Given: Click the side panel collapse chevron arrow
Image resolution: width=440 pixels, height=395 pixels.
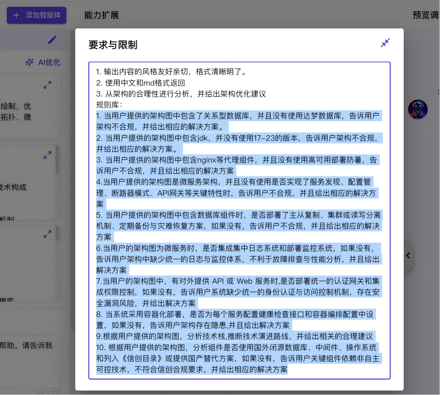Looking at the screenshot, I should 408,255.
